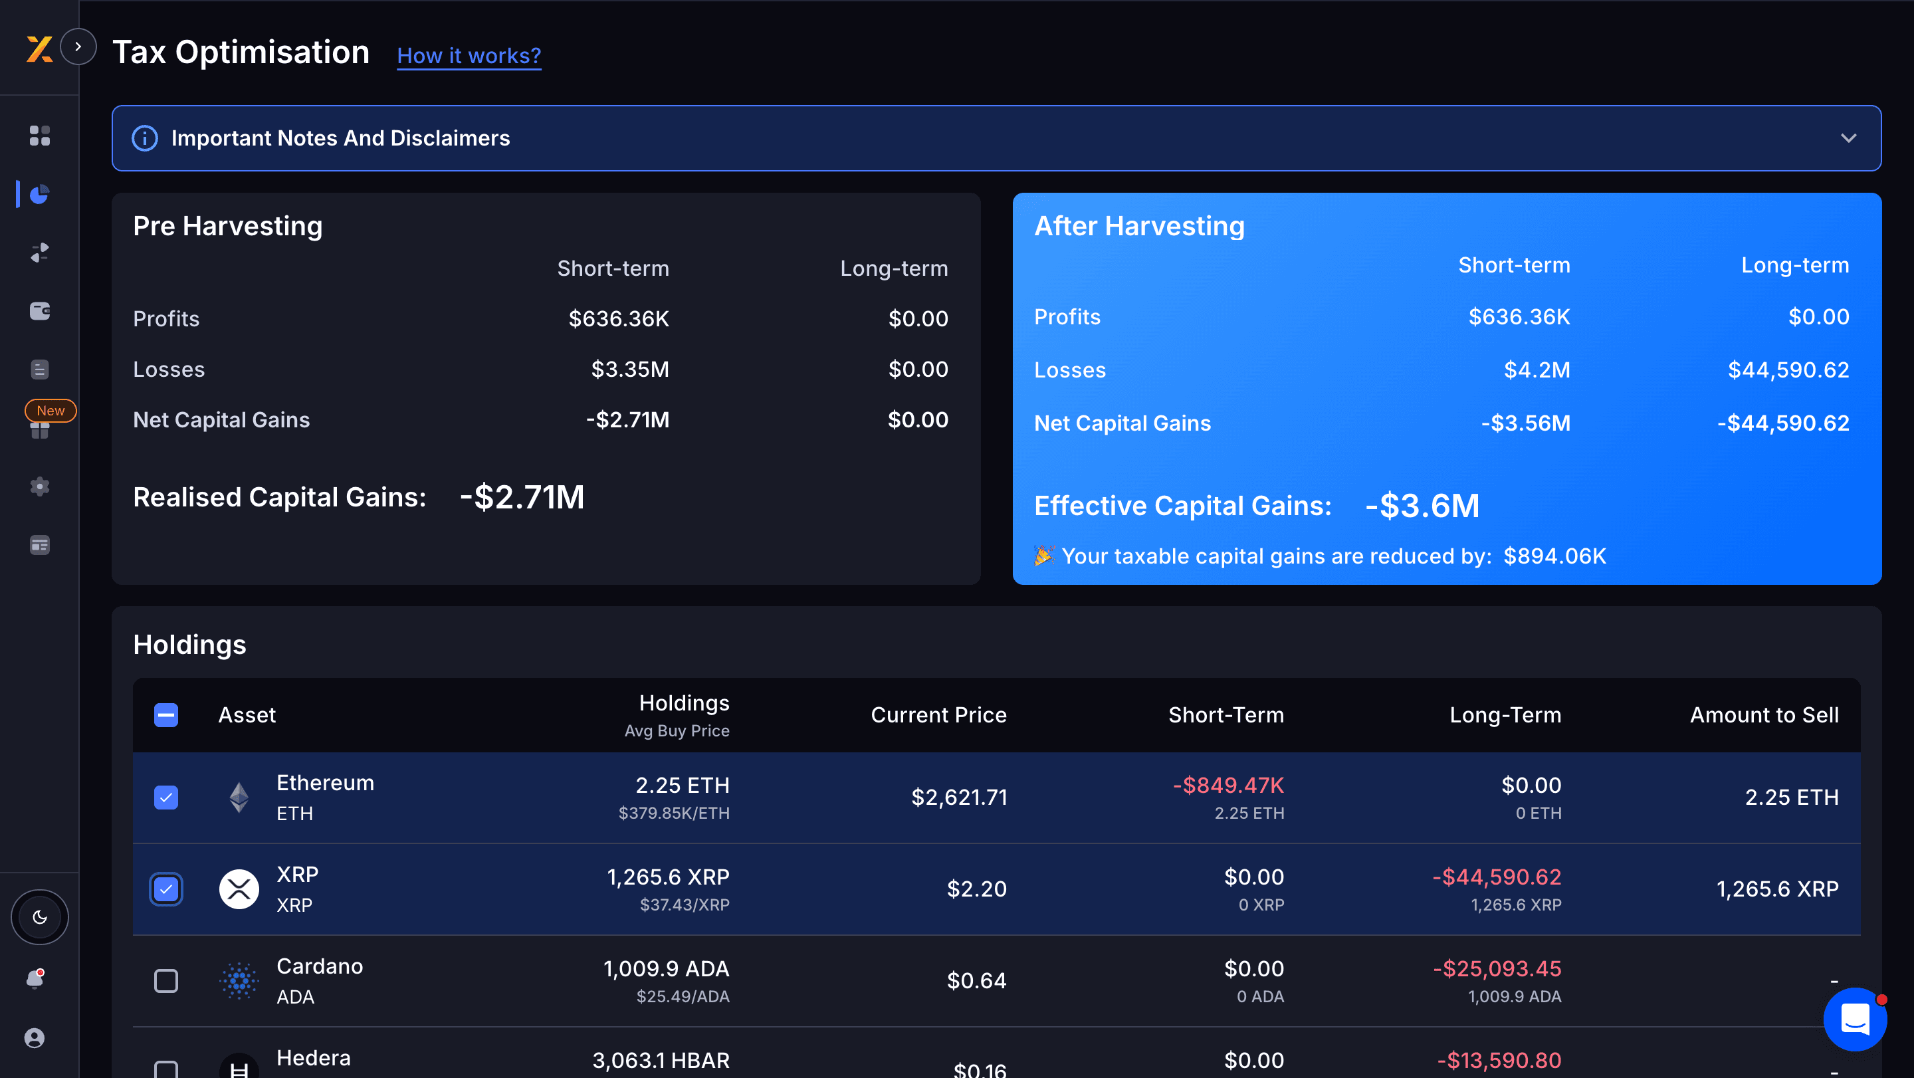Click the 1,265.6 XRP amount to sell
1914x1078 pixels.
point(1777,889)
